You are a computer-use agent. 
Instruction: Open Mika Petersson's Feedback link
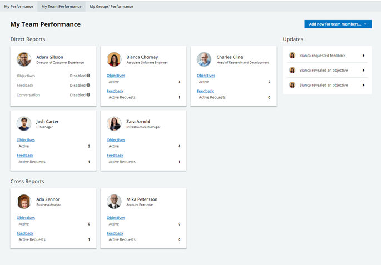point(115,233)
